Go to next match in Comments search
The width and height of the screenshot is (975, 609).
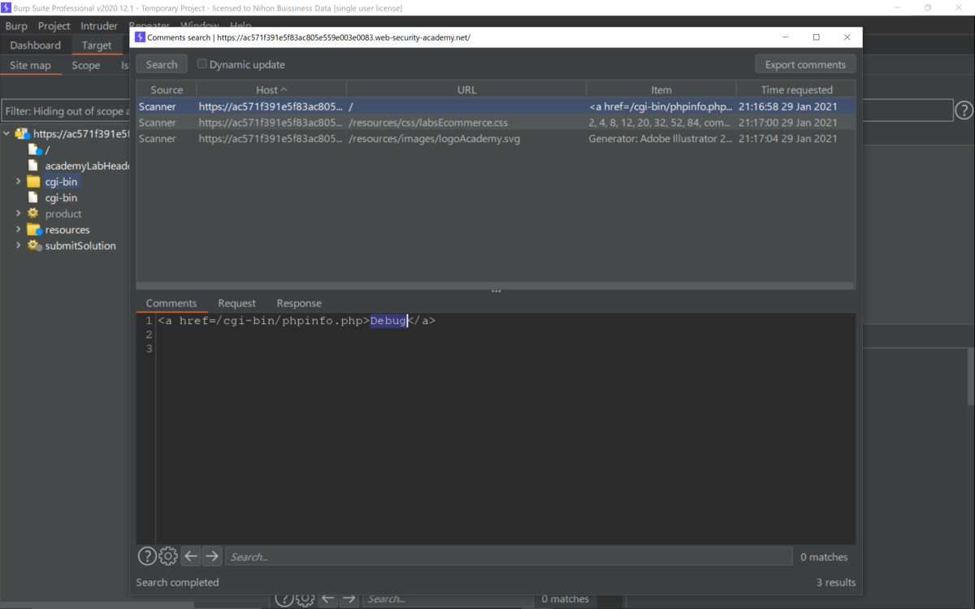pos(212,556)
